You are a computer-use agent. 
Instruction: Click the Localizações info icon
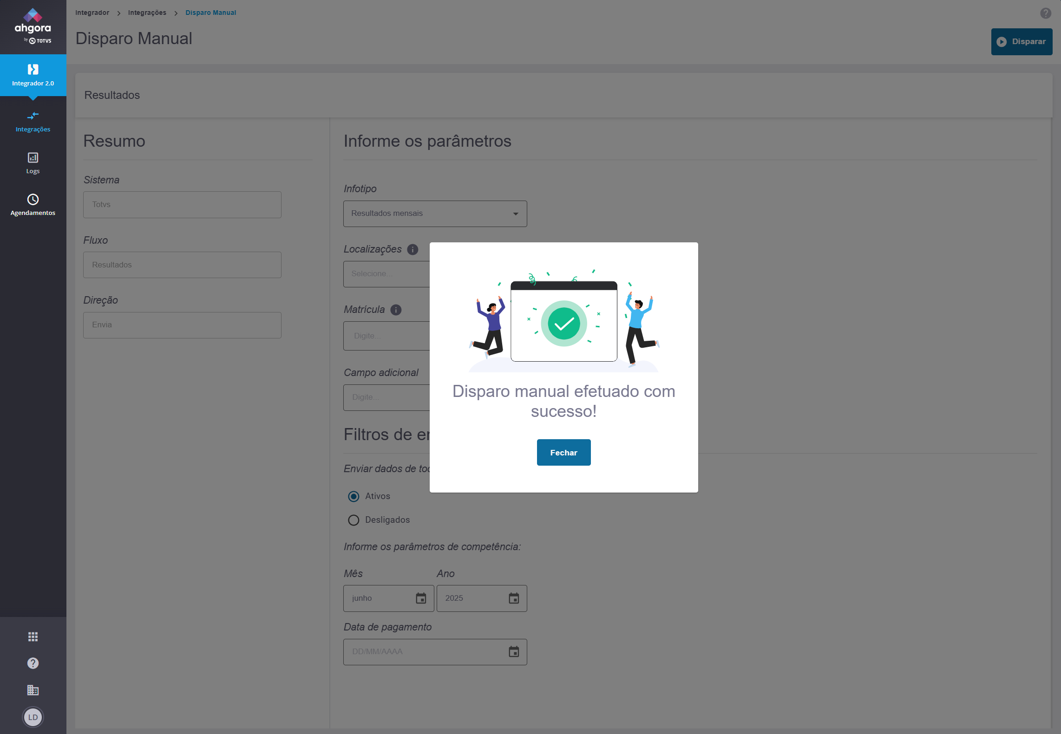413,249
